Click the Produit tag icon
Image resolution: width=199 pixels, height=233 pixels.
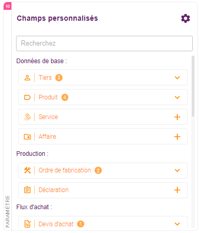27,97
